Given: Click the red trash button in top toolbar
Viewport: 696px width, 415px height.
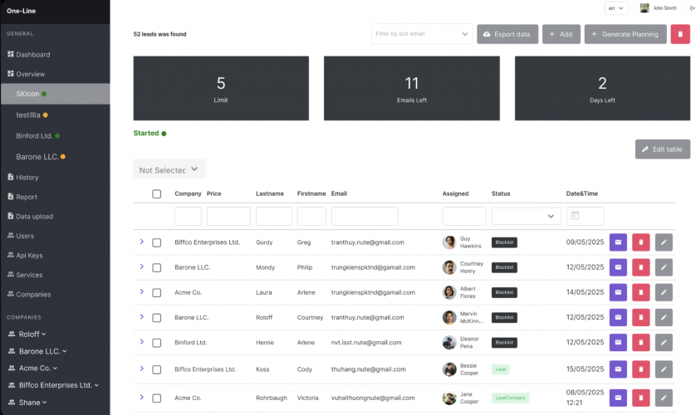Looking at the screenshot, I should [x=680, y=34].
